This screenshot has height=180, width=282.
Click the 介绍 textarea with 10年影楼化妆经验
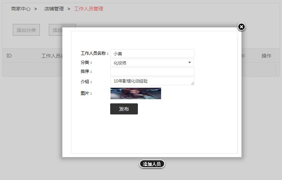tap(152, 81)
